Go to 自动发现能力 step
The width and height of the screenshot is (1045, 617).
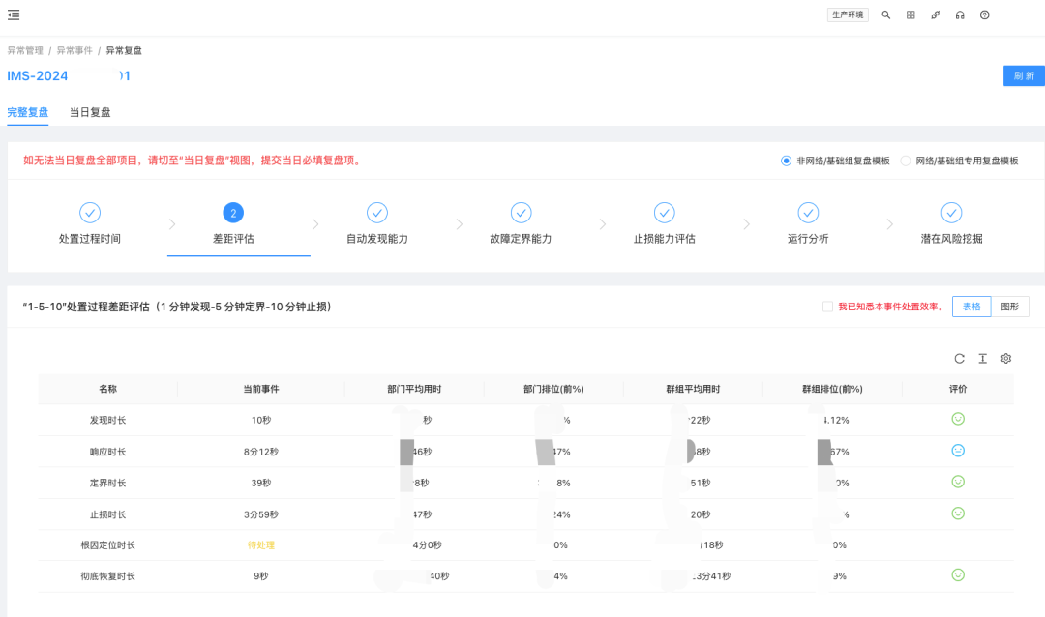(377, 223)
